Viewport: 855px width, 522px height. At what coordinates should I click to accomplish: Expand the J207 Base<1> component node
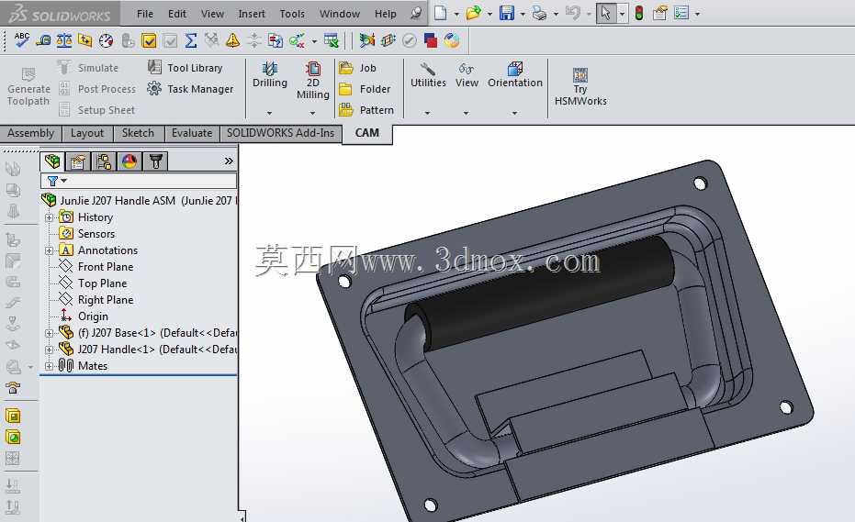pyautogui.click(x=49, y=333)
